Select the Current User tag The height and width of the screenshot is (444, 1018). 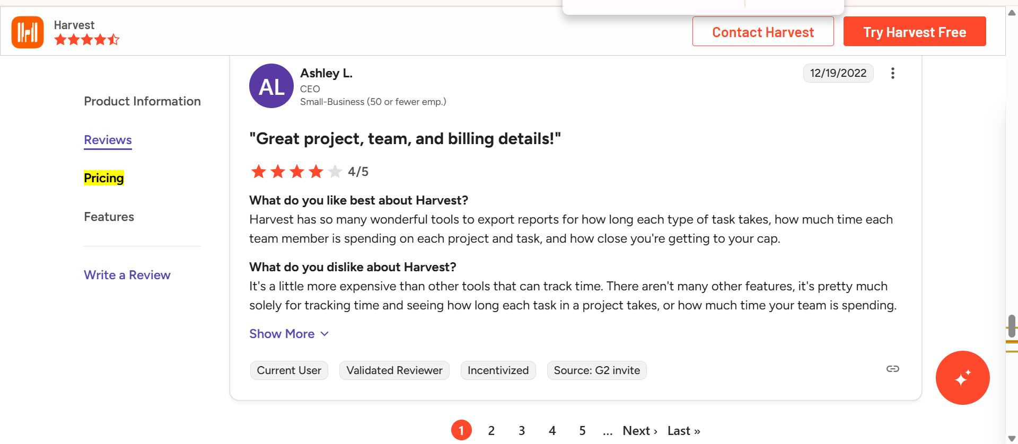tap(289, 370)
